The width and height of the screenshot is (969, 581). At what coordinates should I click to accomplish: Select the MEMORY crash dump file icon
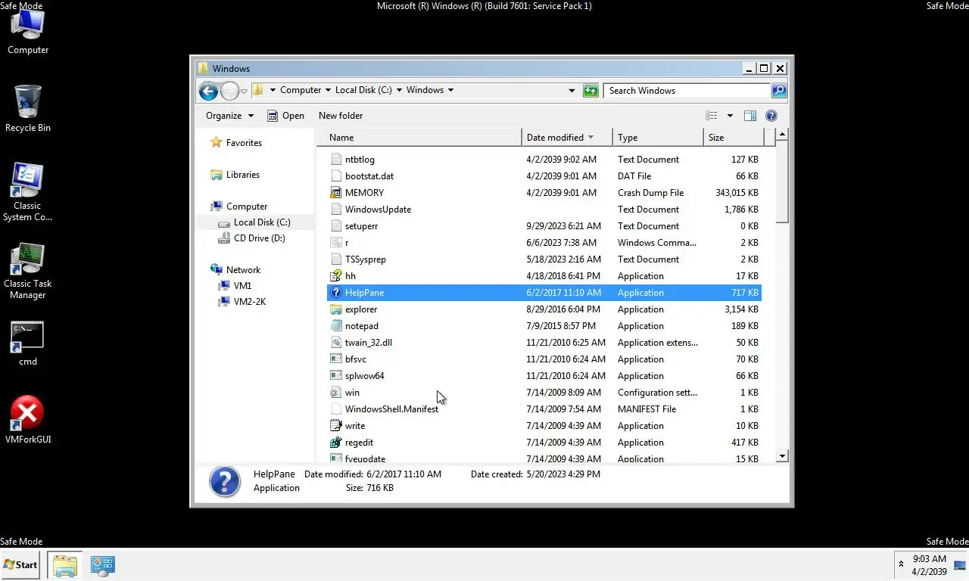[x=337, y=193]
